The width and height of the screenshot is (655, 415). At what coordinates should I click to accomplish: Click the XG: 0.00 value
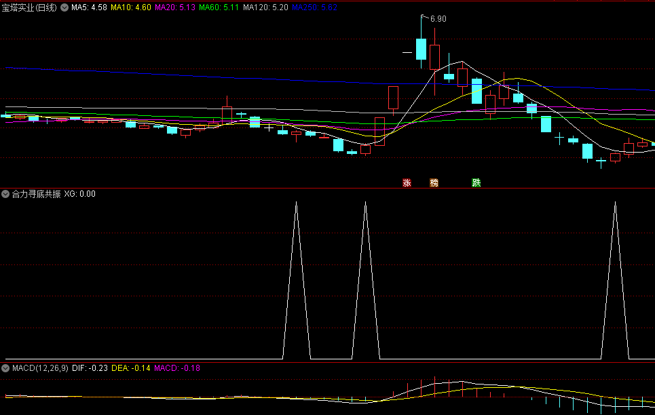(80, 194)
